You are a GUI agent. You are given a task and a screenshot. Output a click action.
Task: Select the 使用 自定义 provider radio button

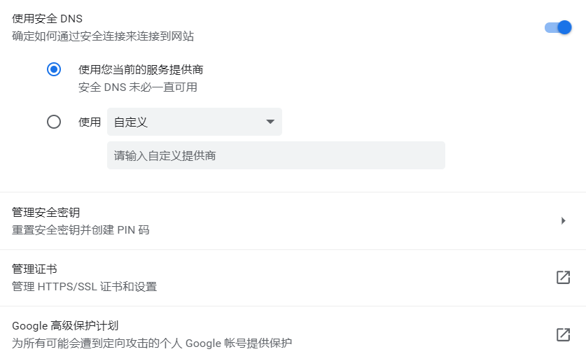pyautogui.click(x=54, y=122)
